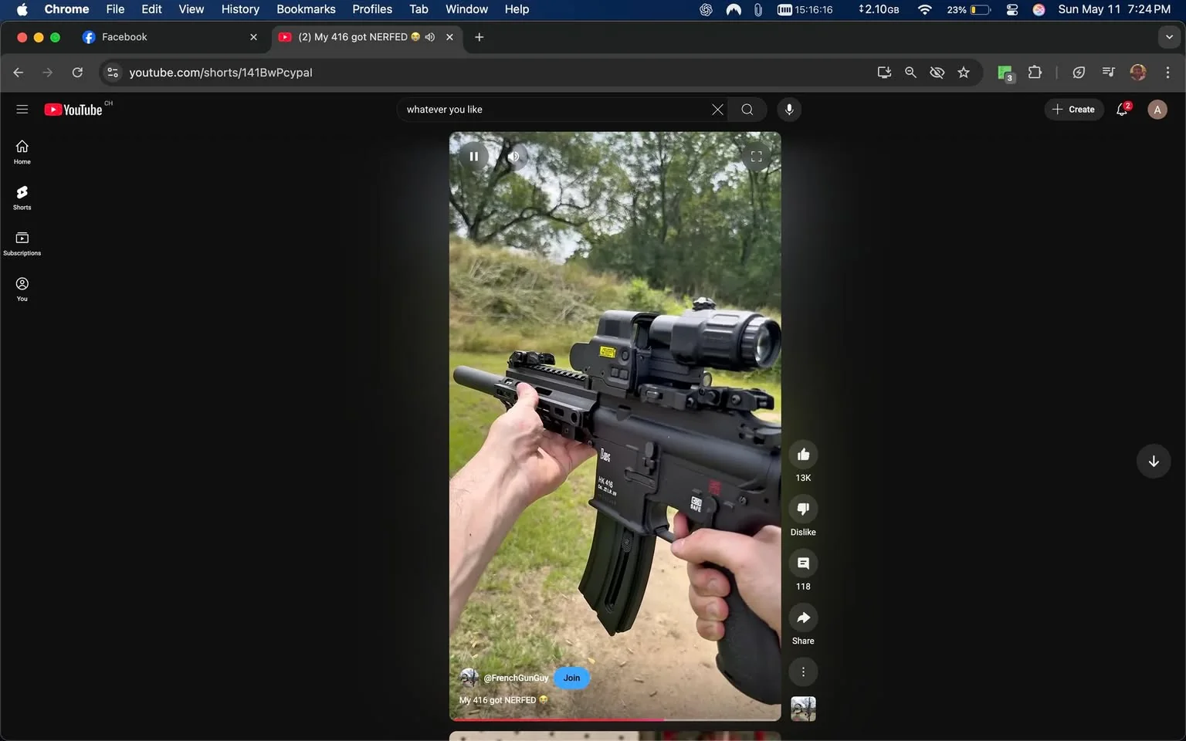Viewport: 1186px width, 741px height.
Task: Open the View menu
Action: pyautogui.click(x=191, y=9)
